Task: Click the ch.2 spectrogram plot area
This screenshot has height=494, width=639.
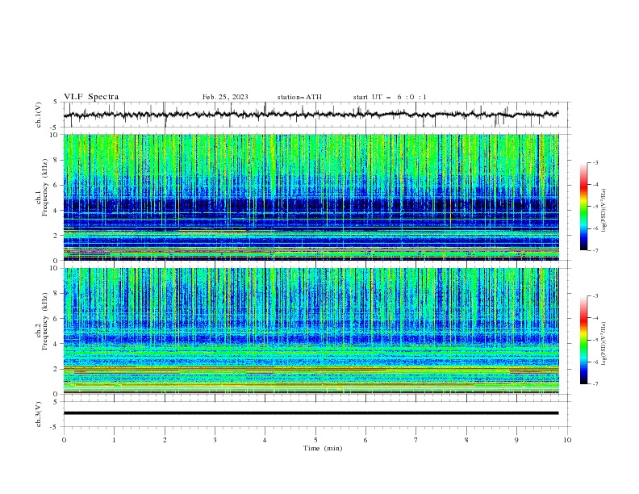Action: coord(311,331)
